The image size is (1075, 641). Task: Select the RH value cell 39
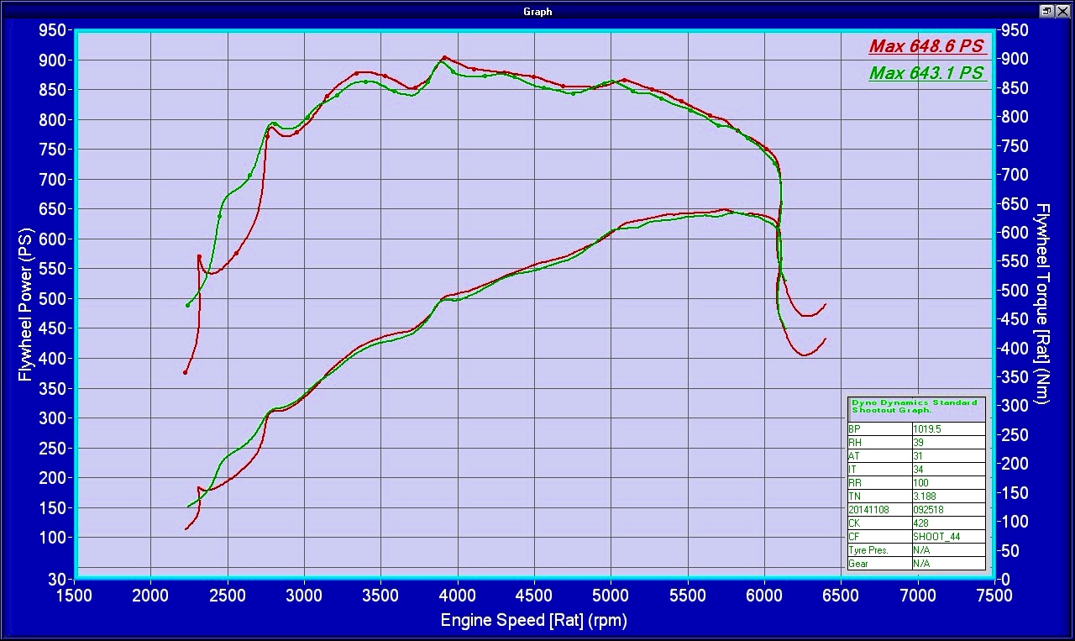(947, 442)
